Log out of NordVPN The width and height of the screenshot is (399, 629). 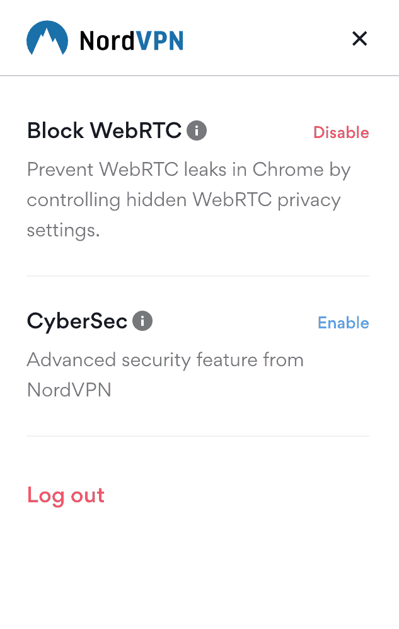[x=66, y=496]
